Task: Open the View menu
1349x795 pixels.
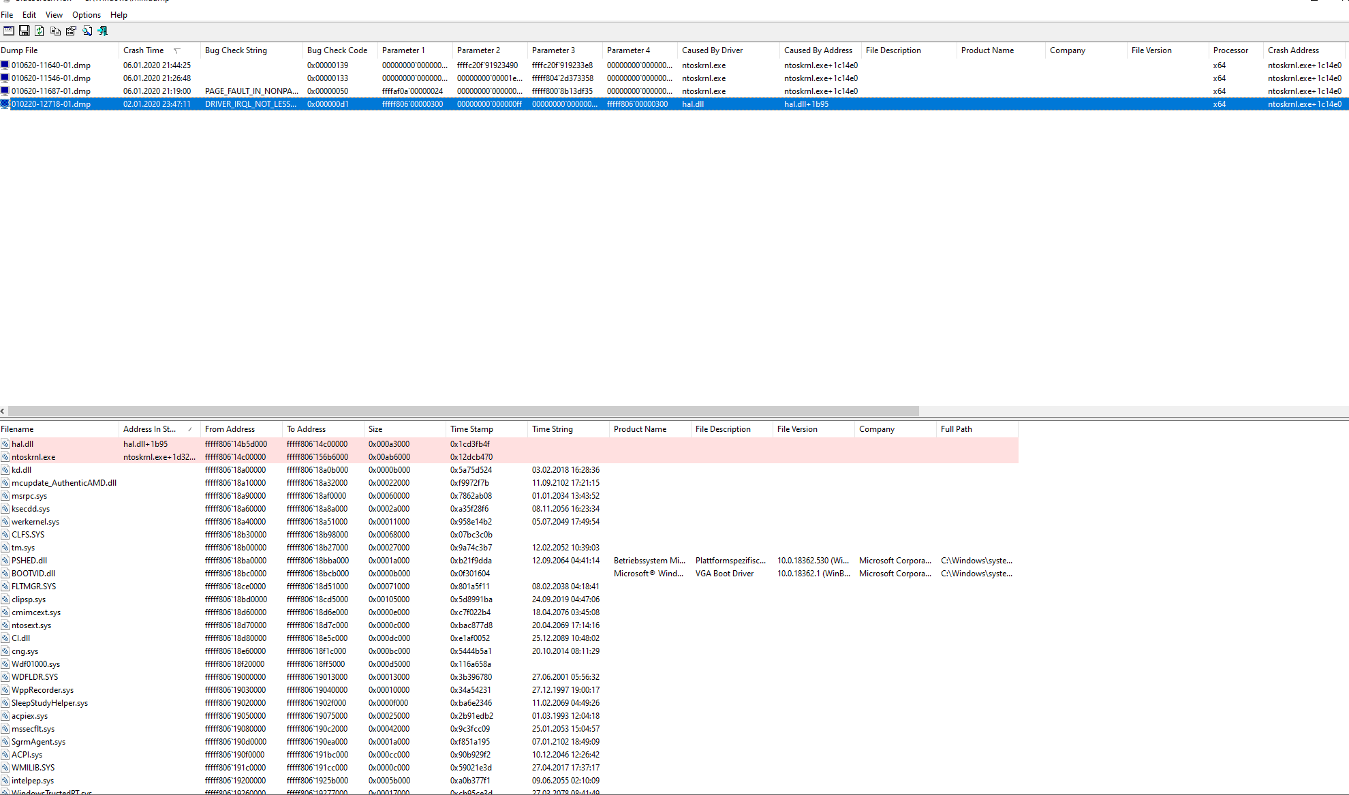Action: (x=54, y=14)
